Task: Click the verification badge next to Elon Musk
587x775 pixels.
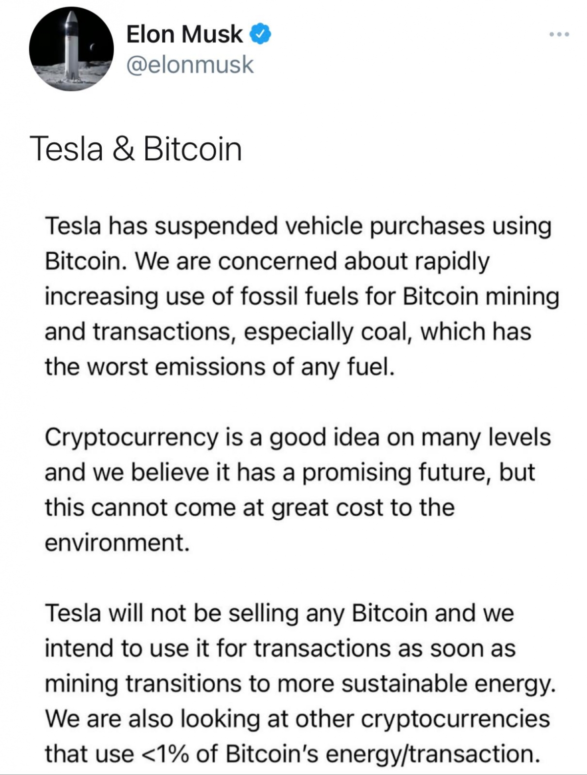Action: pyautogui.click(x=260, y=34)
